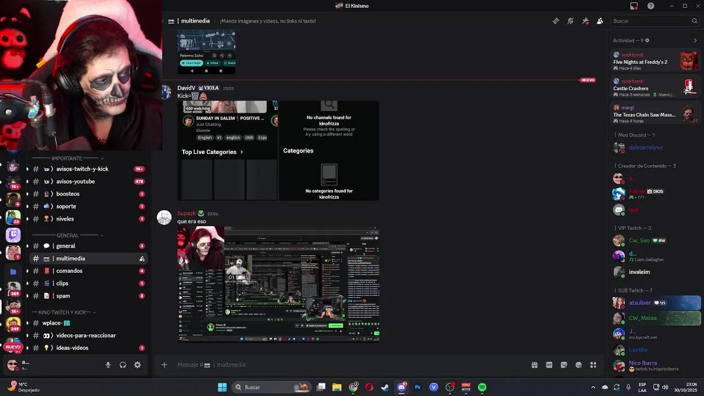Deafen with headphones icon in user panel
Screen dimensions: 704x396
coord(123,365)
